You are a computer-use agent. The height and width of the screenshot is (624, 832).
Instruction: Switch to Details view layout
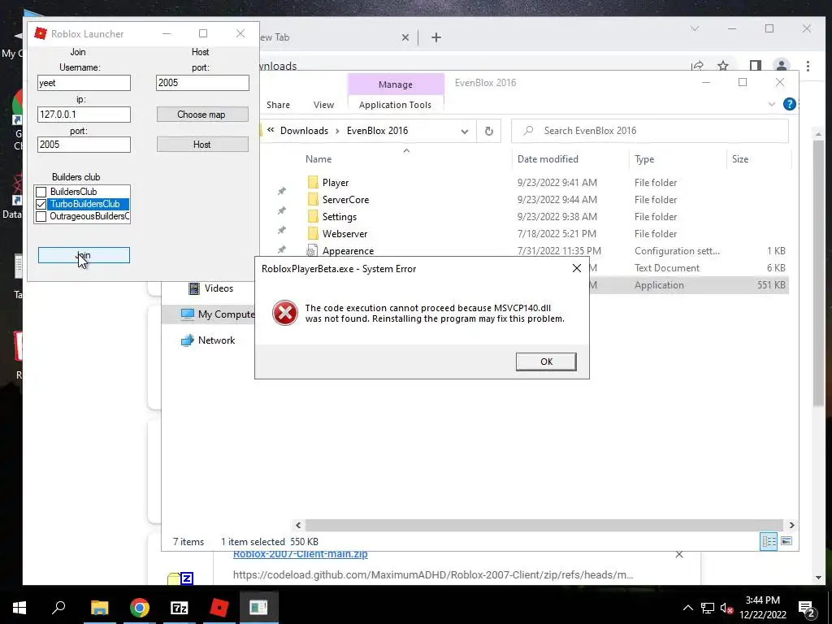pos(769,541)
